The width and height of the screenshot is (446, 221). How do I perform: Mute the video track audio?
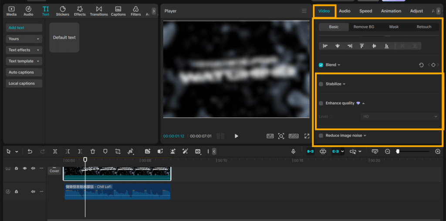(x=33, y=168)
